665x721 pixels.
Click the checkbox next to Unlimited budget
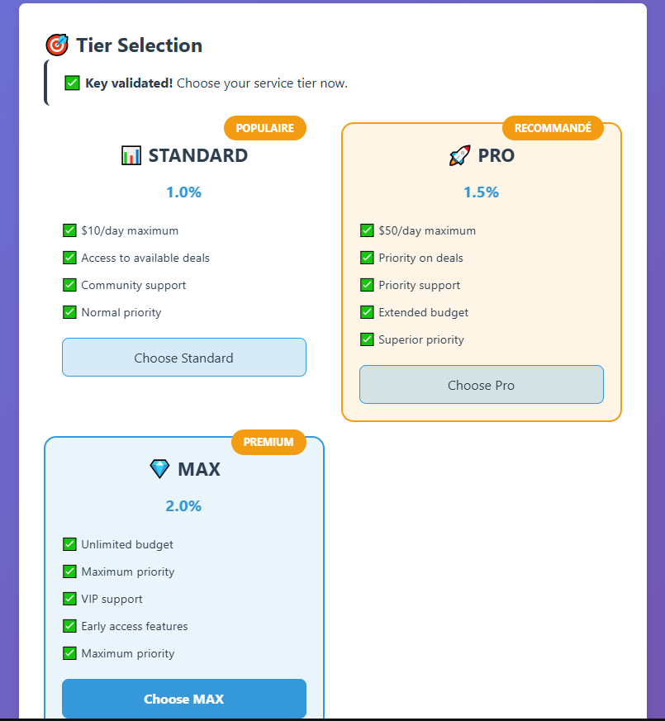click(x=69, y=544)
